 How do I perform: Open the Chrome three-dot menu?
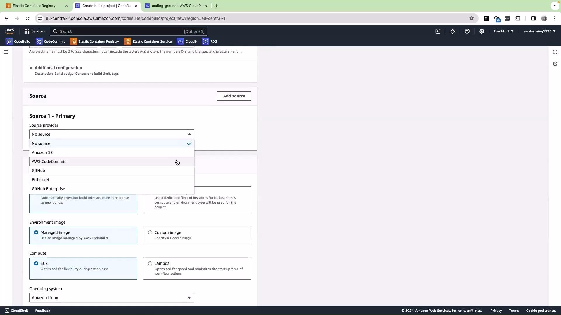[555, 18]
